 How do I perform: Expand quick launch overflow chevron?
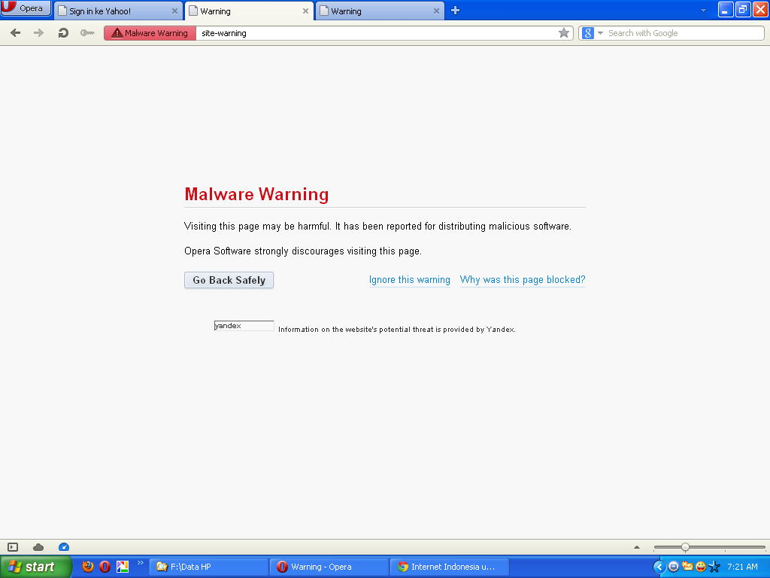pyautogui.click(x=141, y=563)
